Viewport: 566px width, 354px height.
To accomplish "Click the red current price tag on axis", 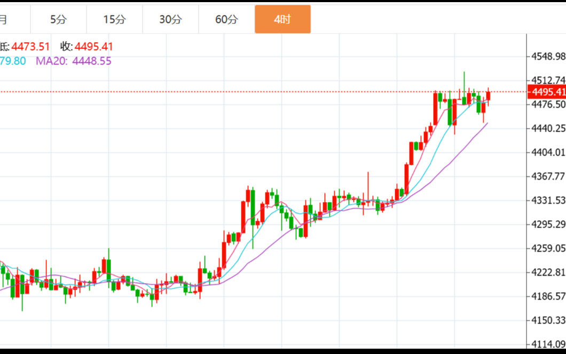I will click(x=546, y=92).
